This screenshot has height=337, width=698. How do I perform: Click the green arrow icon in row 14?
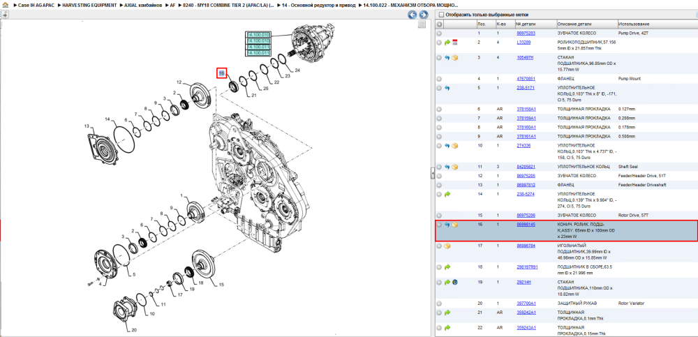point(447,194)
